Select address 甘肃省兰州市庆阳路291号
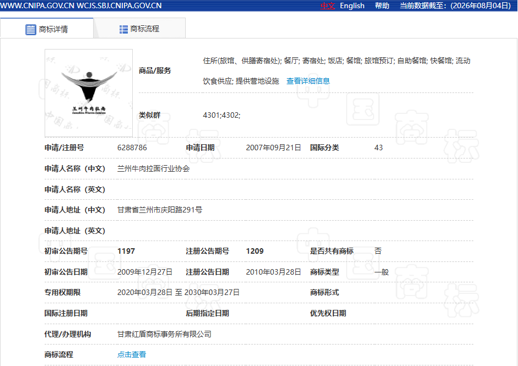The image size is (518, 366). click(160, 210)
